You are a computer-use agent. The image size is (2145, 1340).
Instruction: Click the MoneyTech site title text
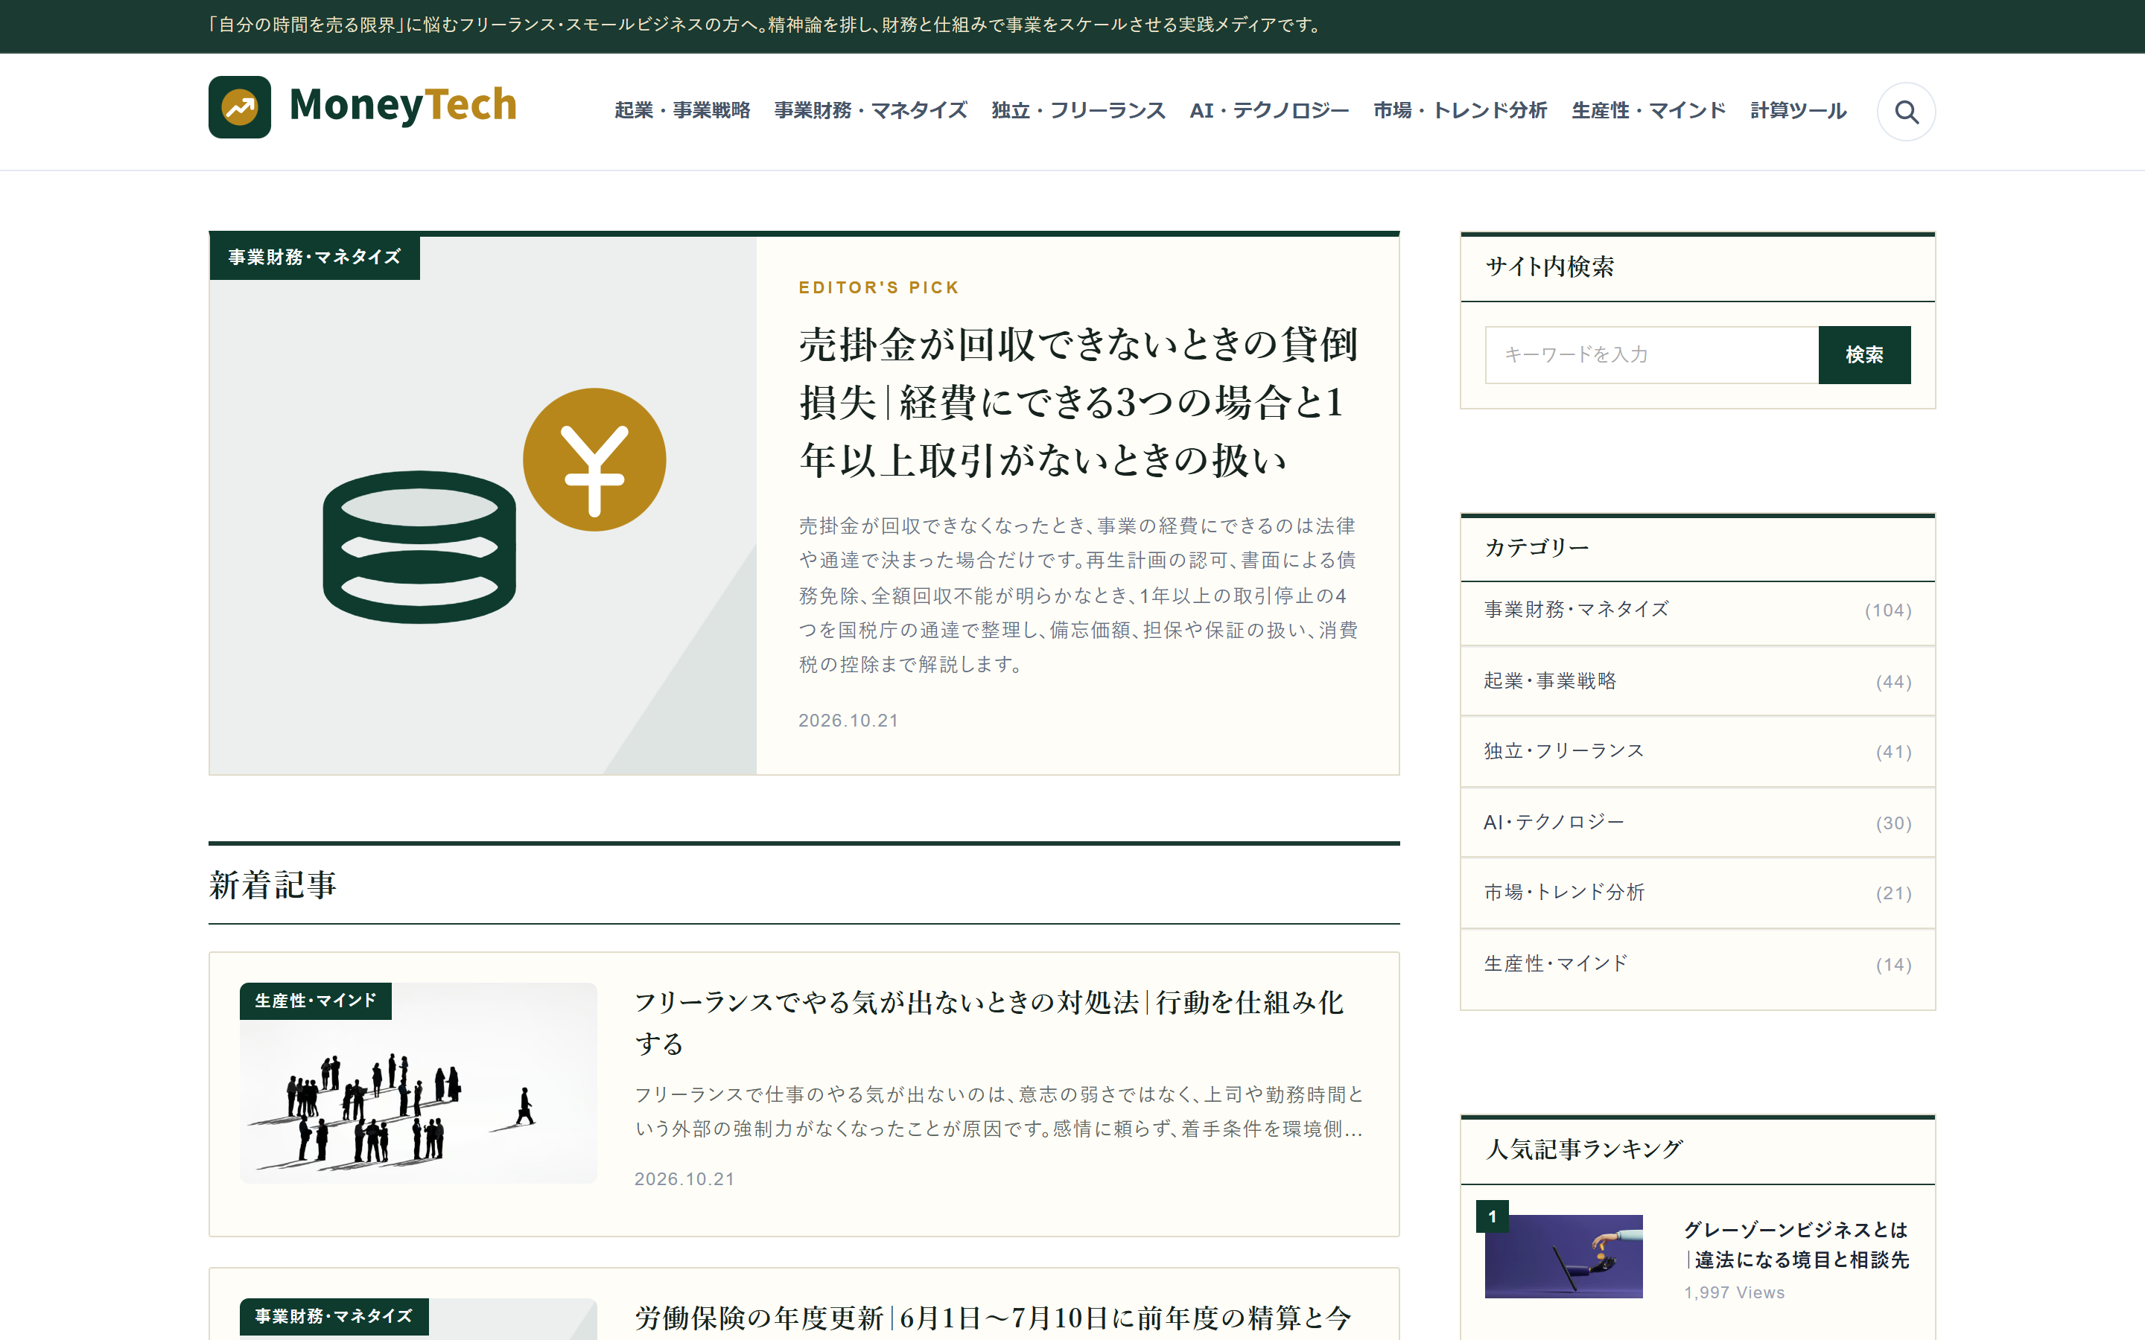click(x=402, y=106)
